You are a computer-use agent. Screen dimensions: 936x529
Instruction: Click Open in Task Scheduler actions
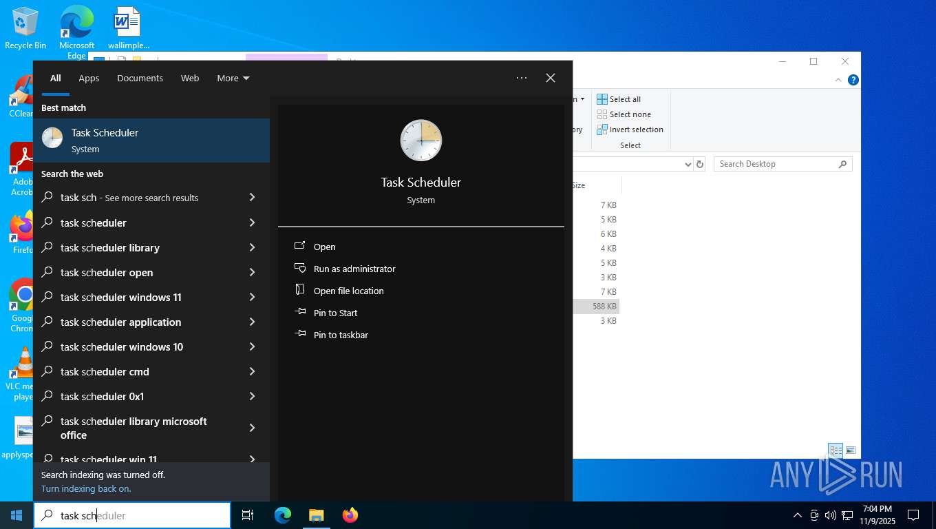[324, 247]
